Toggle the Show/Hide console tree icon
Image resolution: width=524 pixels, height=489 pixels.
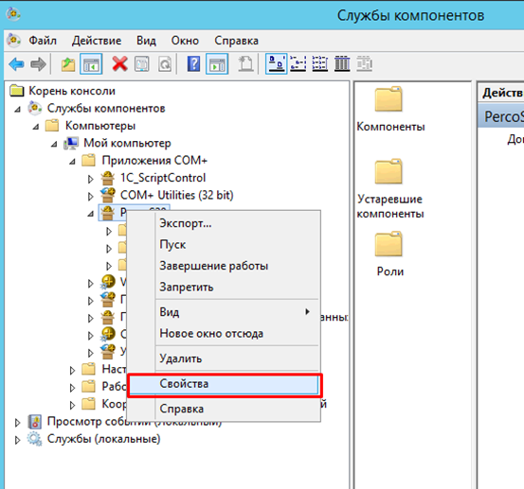pyautogui.click(x=91, y=64)
